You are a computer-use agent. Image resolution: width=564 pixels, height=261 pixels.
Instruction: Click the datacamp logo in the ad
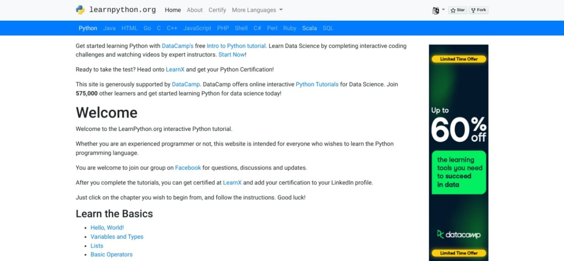[459, 234]
